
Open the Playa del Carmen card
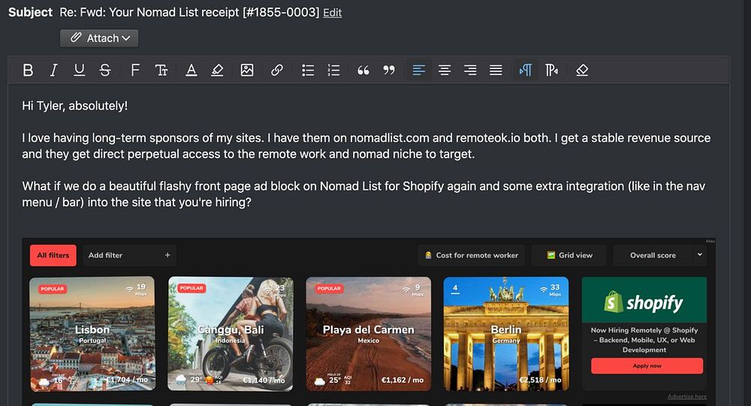368,334
